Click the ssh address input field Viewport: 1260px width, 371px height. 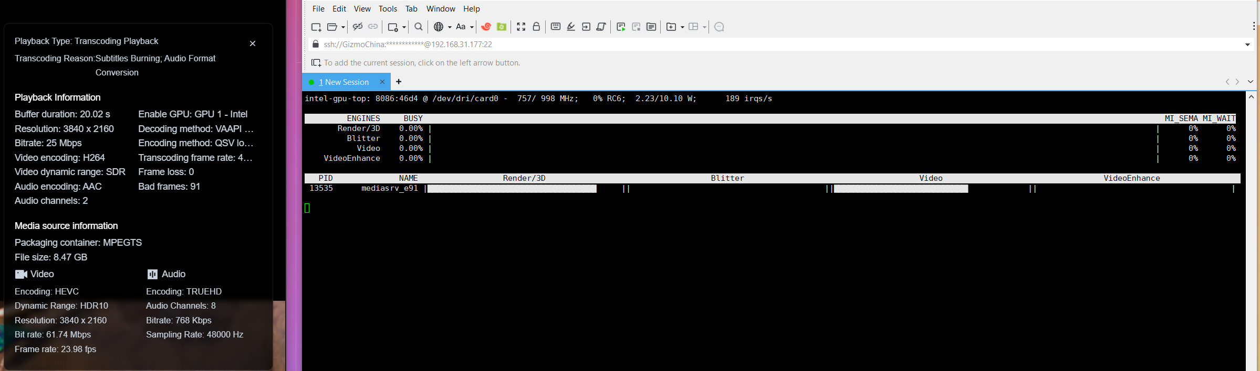tap(735, 45)
